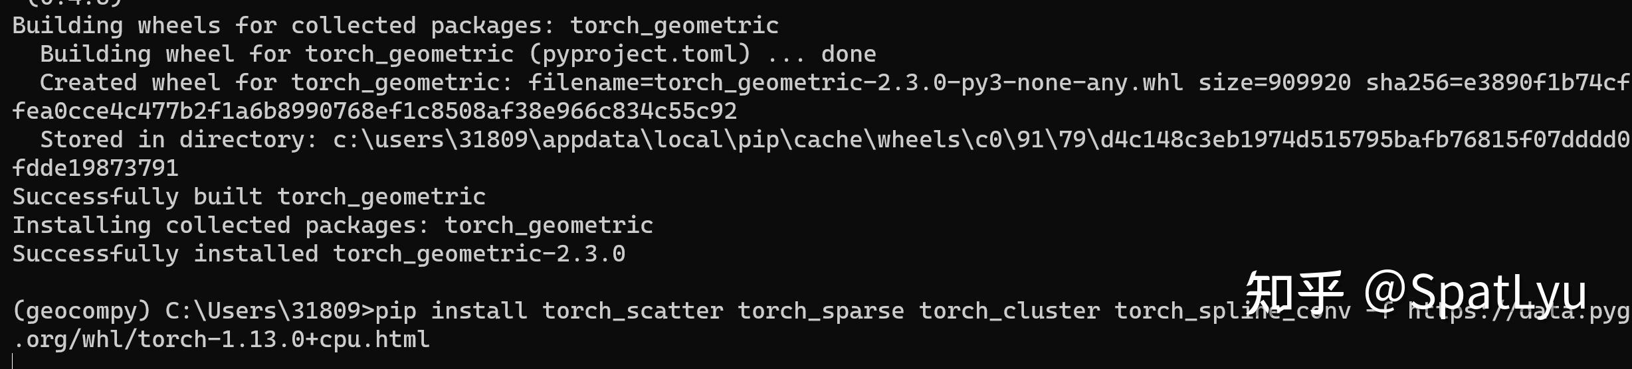Click the text cursor on the empty last line

click(13, 362)
